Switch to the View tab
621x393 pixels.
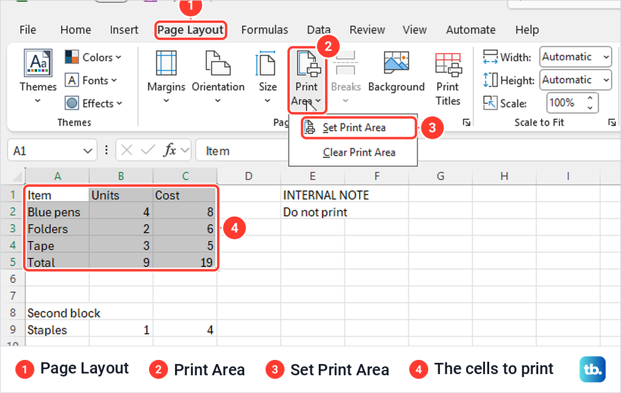point(415,30)
